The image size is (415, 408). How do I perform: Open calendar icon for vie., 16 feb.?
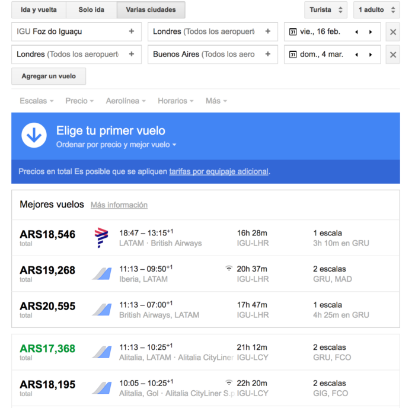(x=293, y=32)
